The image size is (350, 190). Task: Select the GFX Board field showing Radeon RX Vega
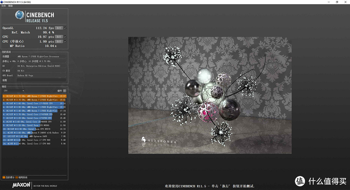tap(41, 75)
